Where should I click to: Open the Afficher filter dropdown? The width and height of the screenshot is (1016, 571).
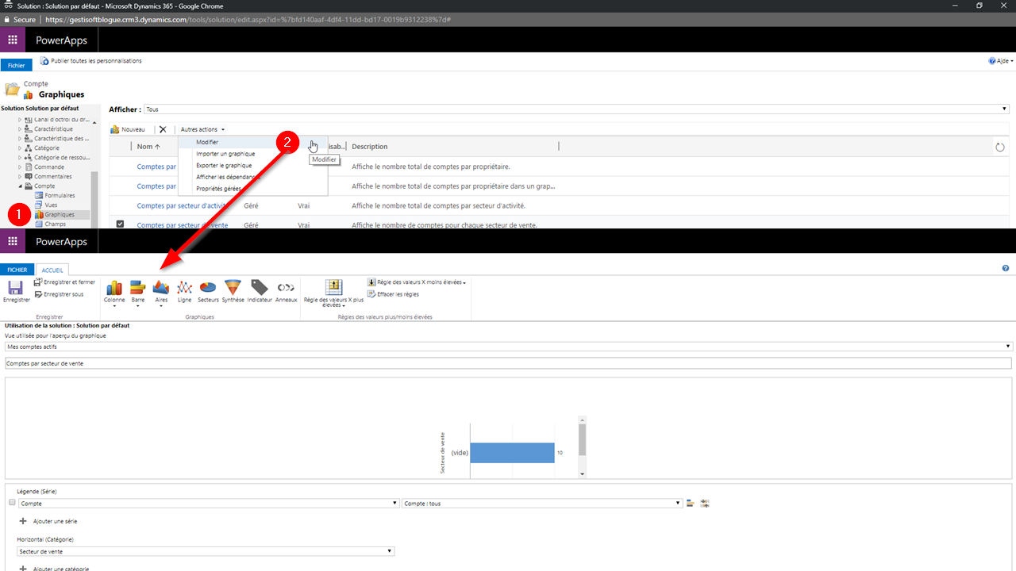click(x=576, y=109)
